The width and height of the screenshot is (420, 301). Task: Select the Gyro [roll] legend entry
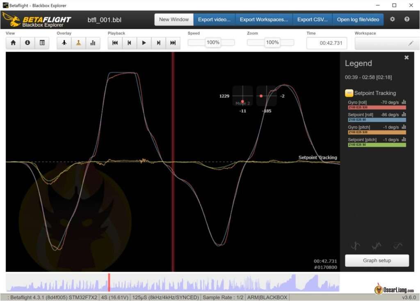357,102
